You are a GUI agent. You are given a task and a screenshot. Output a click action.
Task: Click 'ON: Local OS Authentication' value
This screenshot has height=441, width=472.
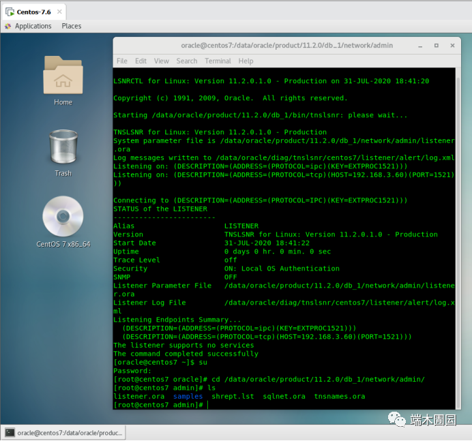282,269
